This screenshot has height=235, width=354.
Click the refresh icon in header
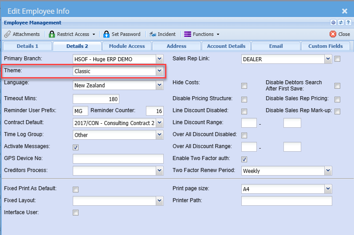(x=341, y=22)
